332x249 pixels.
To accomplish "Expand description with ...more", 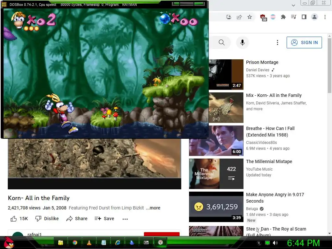I will point(153,208).
